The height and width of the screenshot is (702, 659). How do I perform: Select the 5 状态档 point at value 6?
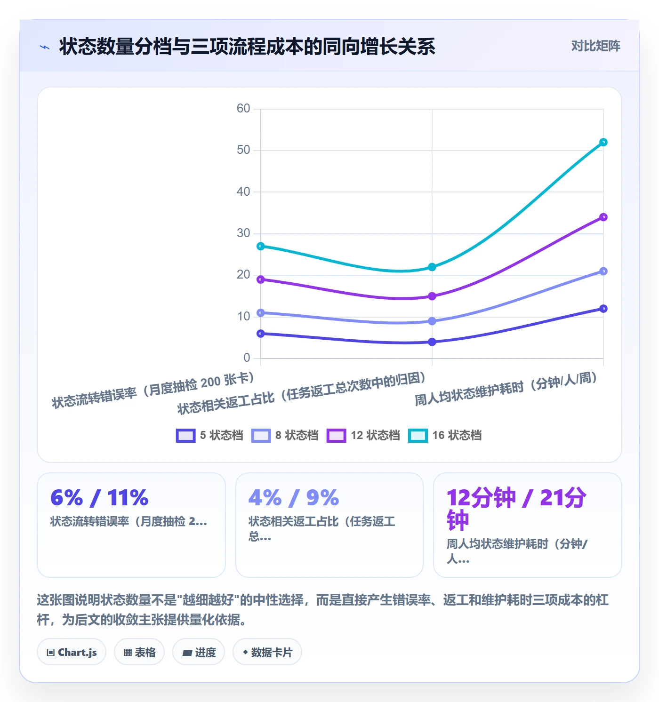click(x=261, y=334)
